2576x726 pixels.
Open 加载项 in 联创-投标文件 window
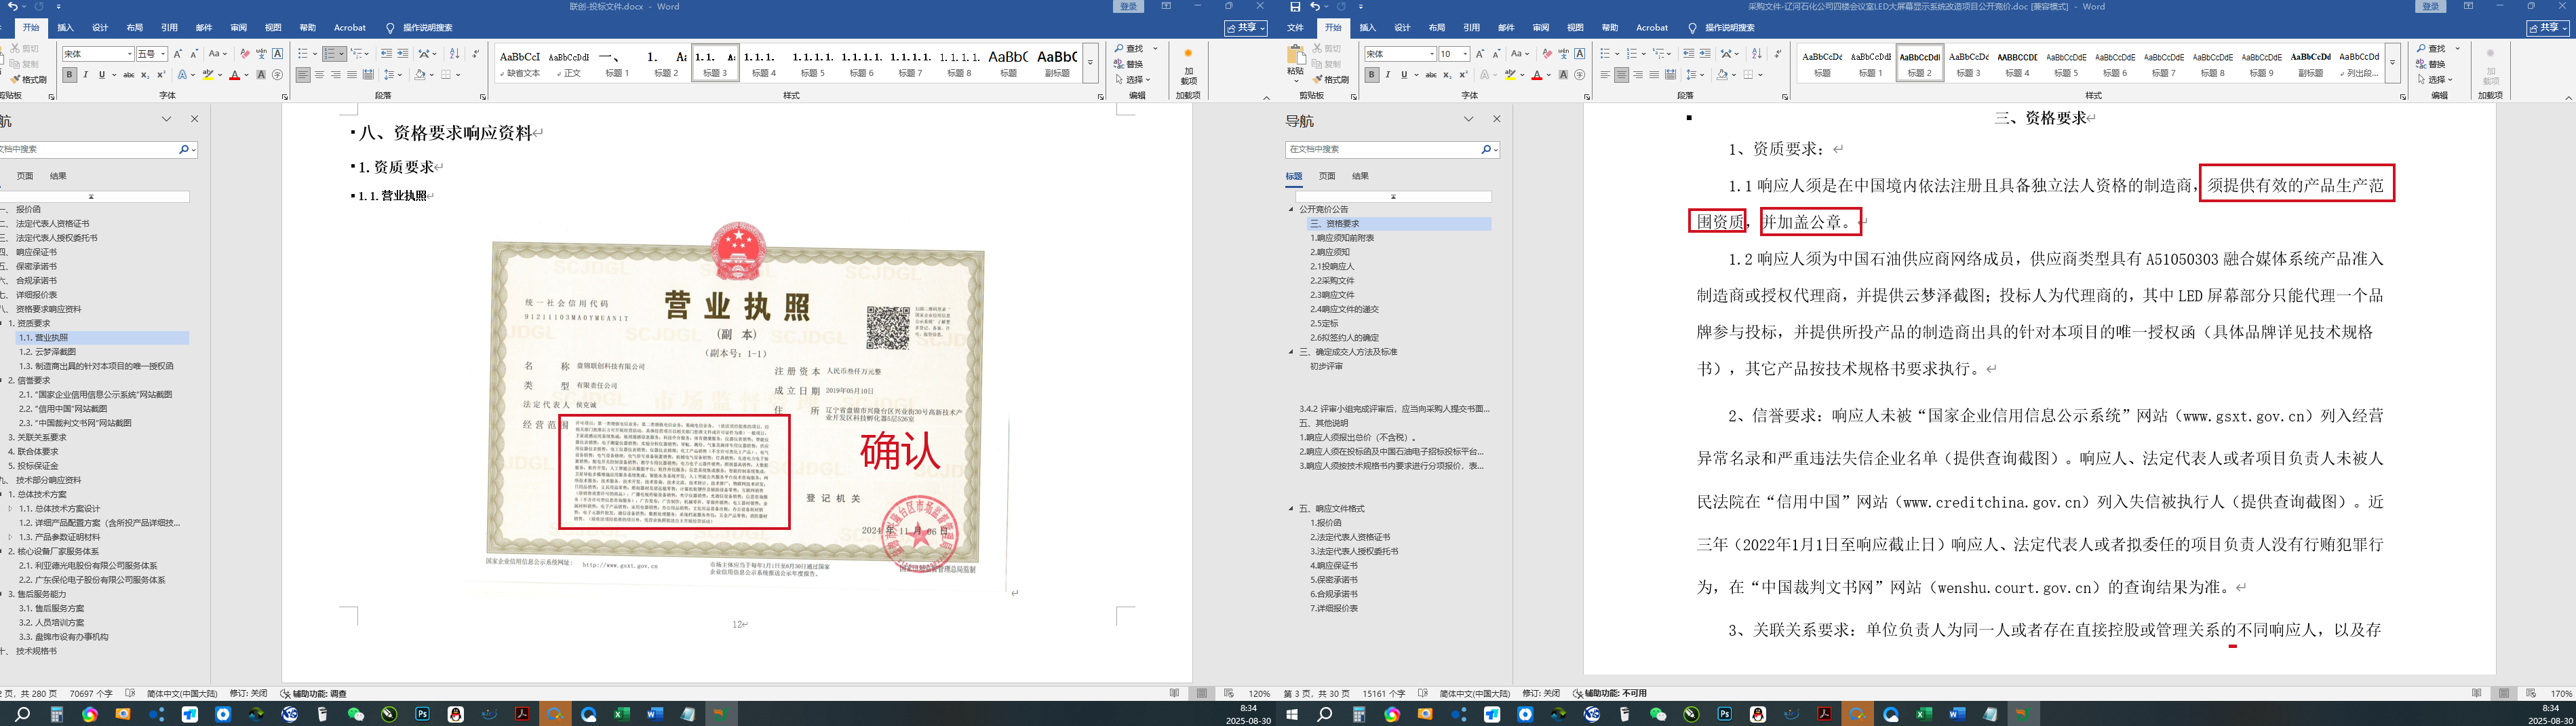point(1188,66)
